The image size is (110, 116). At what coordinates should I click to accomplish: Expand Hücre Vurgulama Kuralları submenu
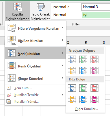pyautogui.click(x=36, y=28)
